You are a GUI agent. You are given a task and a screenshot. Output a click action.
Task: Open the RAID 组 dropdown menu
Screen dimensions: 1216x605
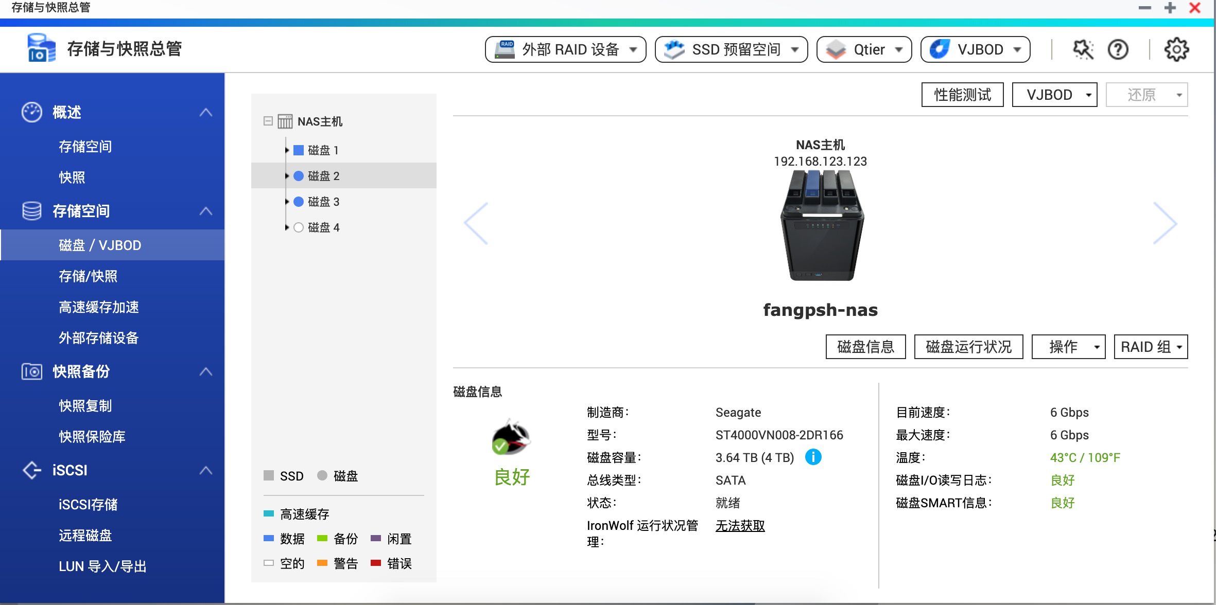[1151, 347]
